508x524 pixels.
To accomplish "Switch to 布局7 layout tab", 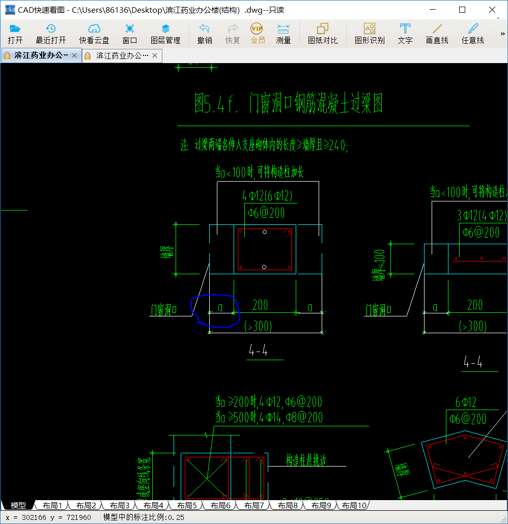I will pyautogui.click(x=253, y=505).
